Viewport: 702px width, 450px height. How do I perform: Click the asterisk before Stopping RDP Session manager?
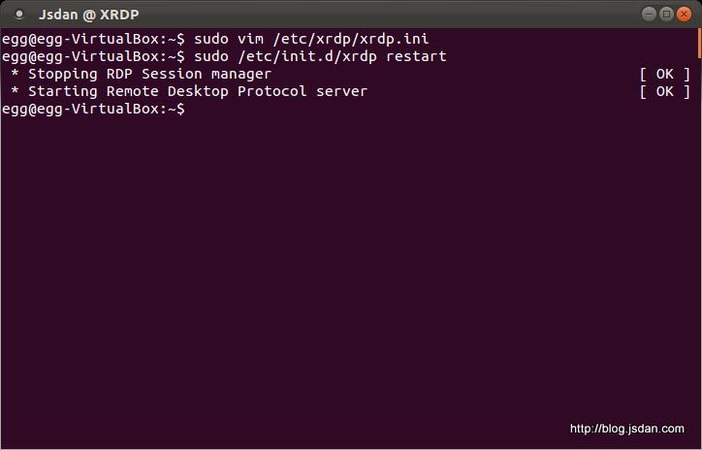click(x=15, y=75)
